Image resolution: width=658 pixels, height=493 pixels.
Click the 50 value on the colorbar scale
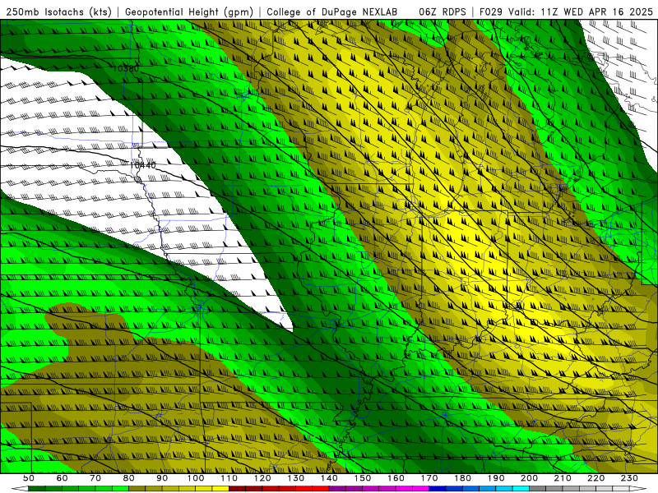29,478
